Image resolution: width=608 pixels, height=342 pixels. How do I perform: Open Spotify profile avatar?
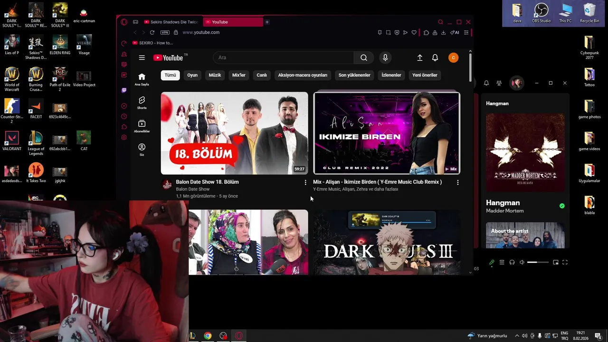pyautogui.click(x=516, y=83)
